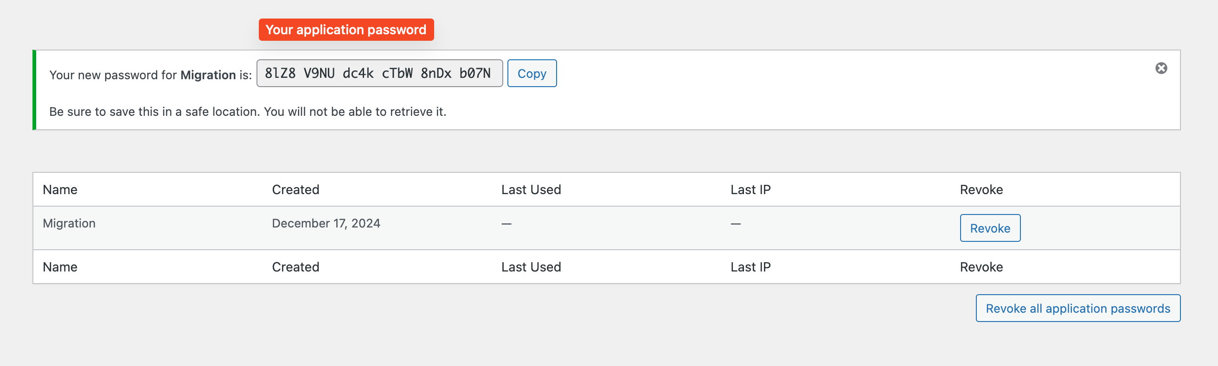Click the top Name column header
The image size is (1218, 366).
click(60, 190)
